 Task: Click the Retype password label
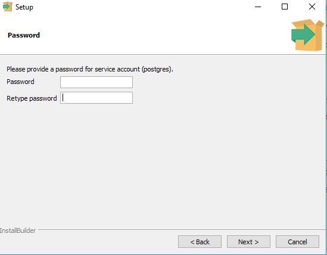32,98
